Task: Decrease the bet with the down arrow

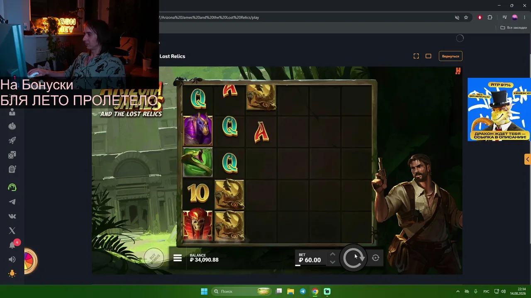Action: (x=332, y=262)
